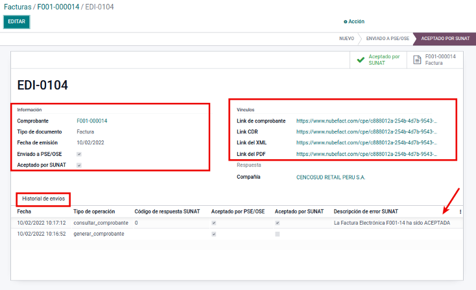Open the Link de comprobante URL
The width and height of the screenshot is (476, 290).
tap(367, 121)
